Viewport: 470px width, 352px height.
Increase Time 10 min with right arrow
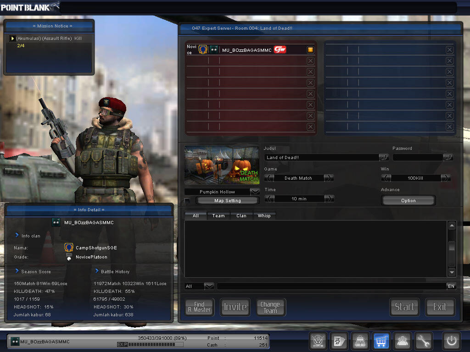click(329, 199)
